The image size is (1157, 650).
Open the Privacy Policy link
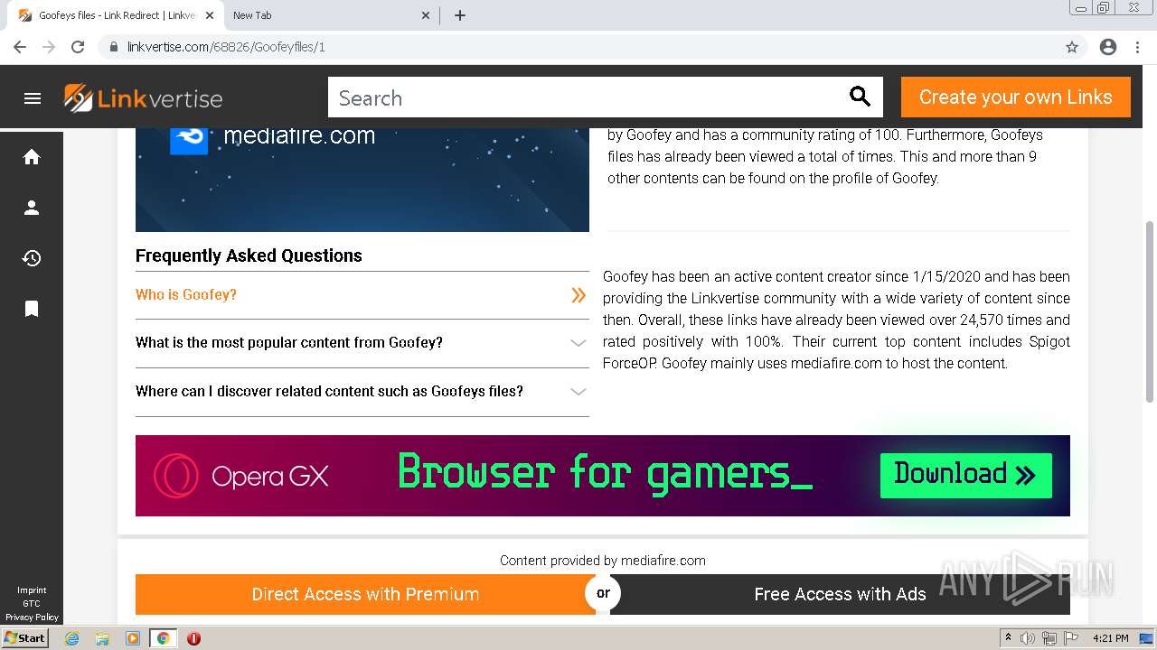pos(32,617)
